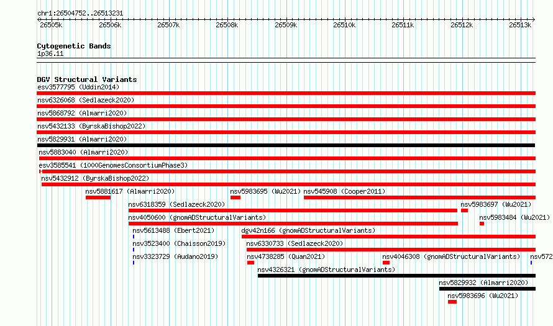Select the nsv5868792 (Almarri2020) label
The height and width of the screenshot is (326, 553).
point(82,113)
